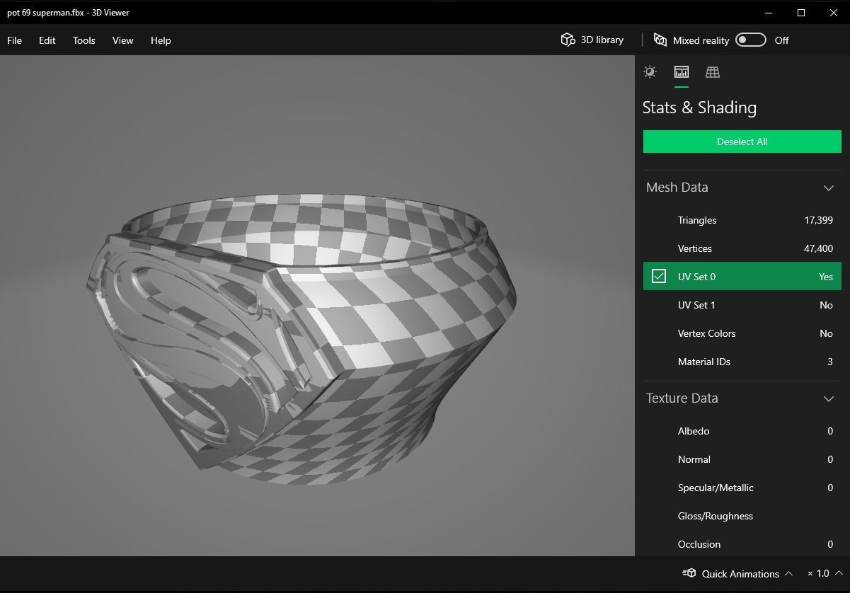This screenshot has height=593, width=850.
Task: Toggle the Mixed reality switch
Action: [750, 40]
